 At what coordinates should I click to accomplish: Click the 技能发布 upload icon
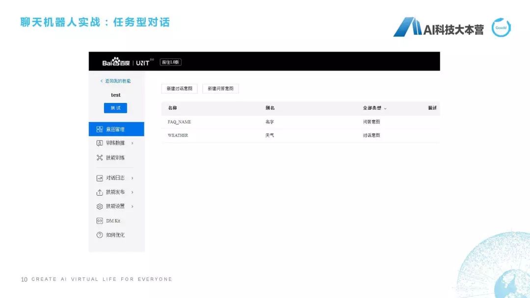(99, 192)
